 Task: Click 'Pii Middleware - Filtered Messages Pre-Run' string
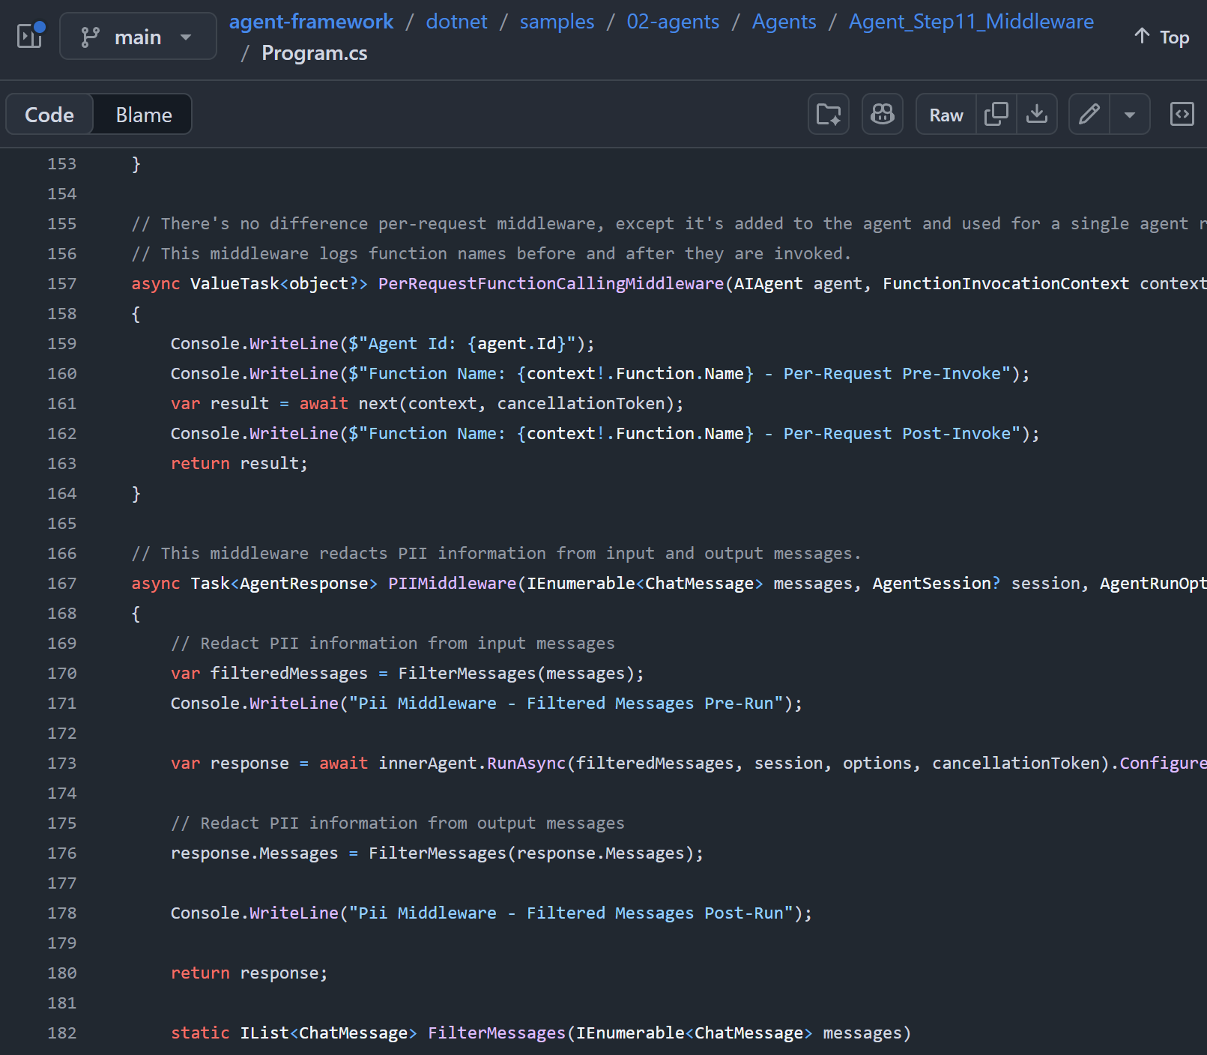coord(566,703)
